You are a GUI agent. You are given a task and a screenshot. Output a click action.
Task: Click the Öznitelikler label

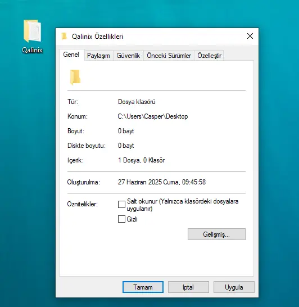83,205
